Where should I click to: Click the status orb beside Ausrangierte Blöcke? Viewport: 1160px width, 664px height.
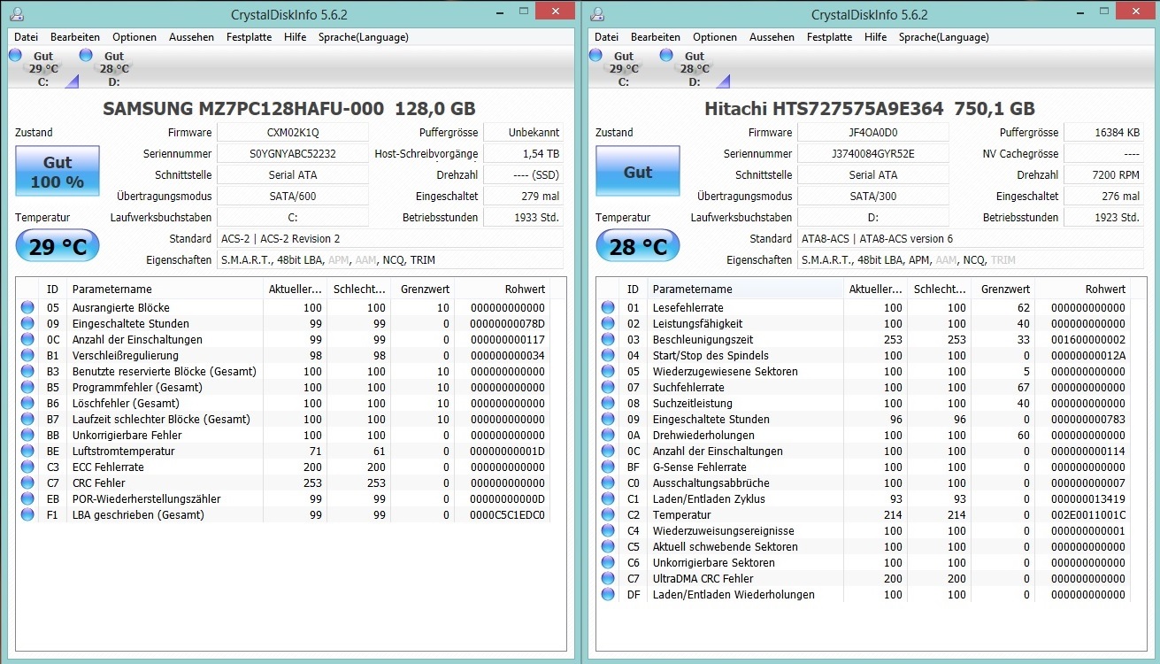[27, 308]
